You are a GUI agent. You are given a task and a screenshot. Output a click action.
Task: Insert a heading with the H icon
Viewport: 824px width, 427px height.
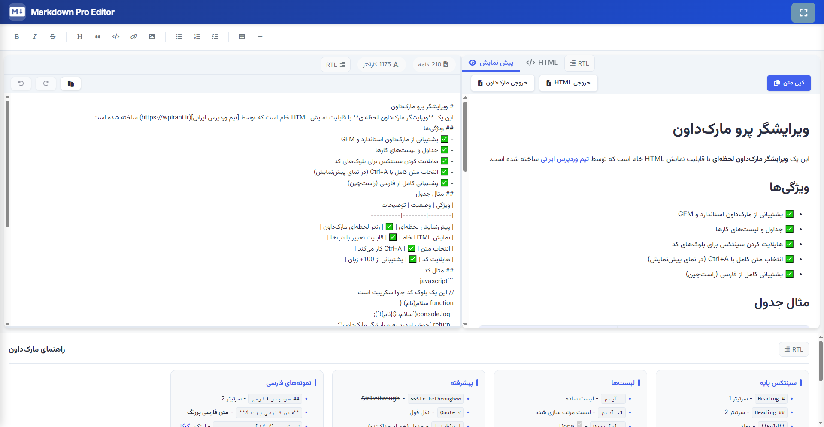pos(80,36)
